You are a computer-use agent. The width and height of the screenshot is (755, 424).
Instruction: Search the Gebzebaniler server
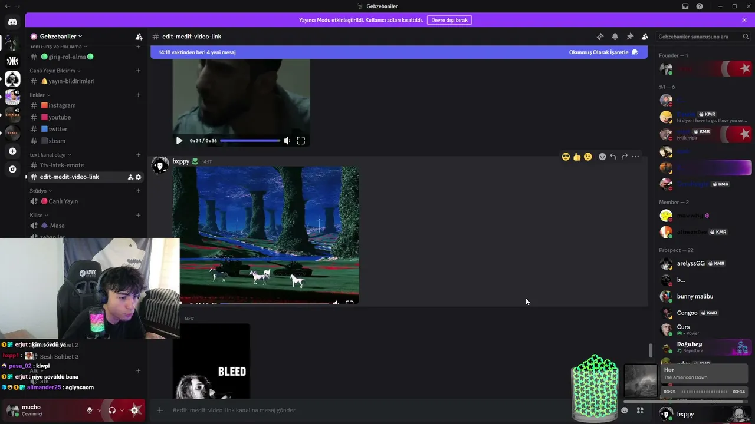coord(702,37)
